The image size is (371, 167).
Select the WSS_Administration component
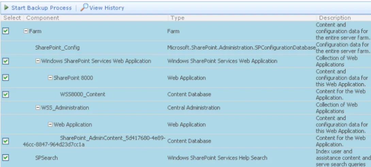click(x=65, y=107)
